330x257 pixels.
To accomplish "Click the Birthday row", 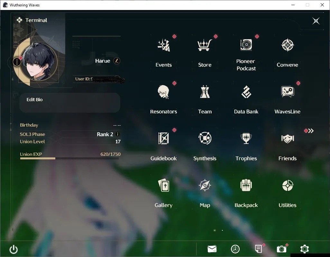I will tap(70, 125).
